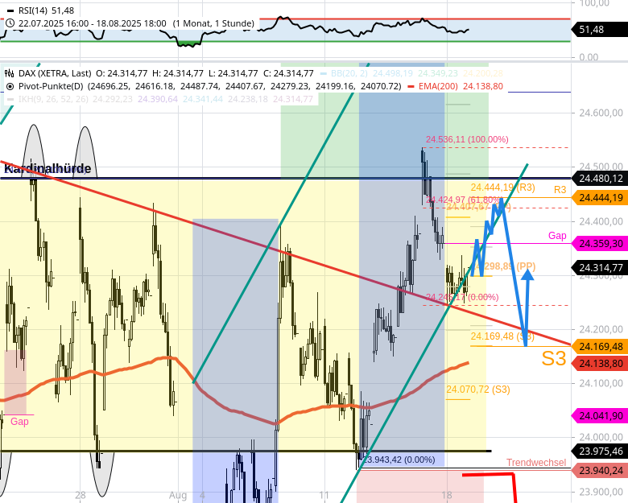Click the 23.900,00 price axis label
The image size is (628, 503).
coord(601,492)
